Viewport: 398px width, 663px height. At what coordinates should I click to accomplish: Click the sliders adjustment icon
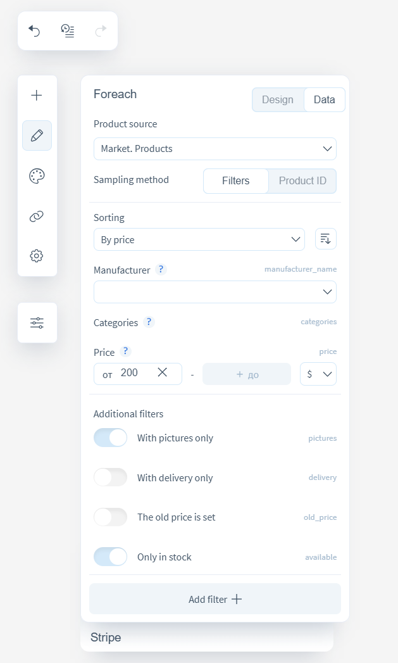37,323
